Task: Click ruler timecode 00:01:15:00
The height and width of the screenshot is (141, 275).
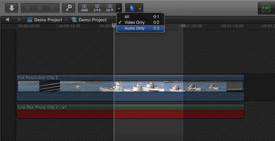Action: point(232,26)
